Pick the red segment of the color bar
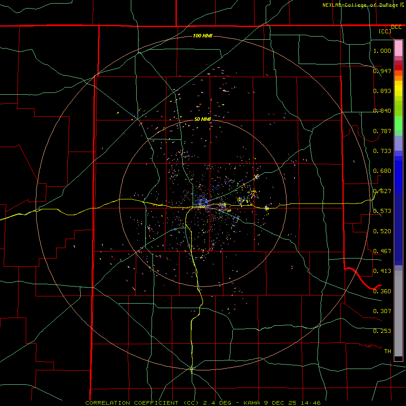The height and width of the screenshot is (406, 406). pyautogui.click(x=398, y=68)
